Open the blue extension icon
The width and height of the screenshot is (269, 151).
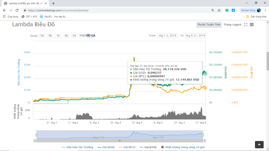[233, 10]
